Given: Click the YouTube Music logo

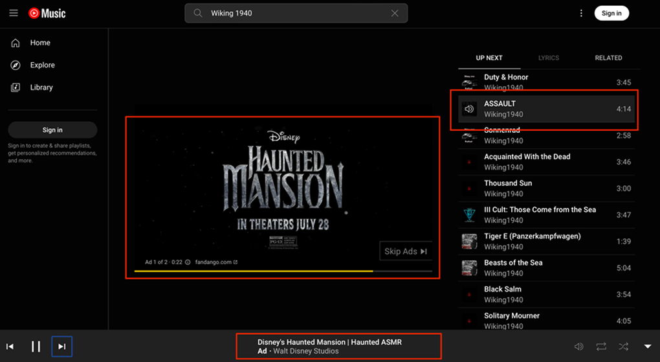Looking at the screenshot, I should tap(47, 13).
